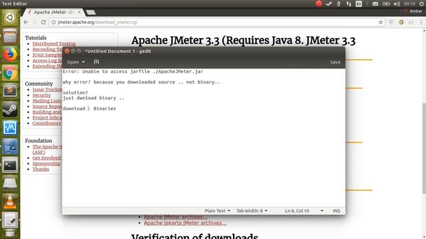
Task: Click the gedit new document icon
Action: tap(96, 62)
